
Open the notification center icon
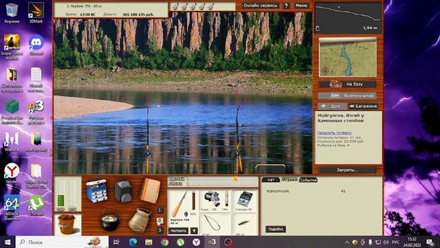tap(430, 242)
